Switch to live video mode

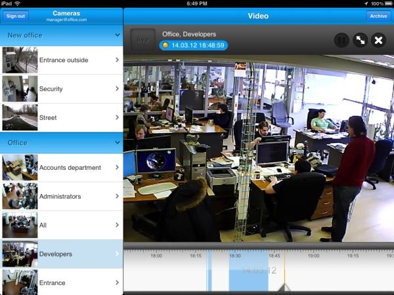pos(142,39)
